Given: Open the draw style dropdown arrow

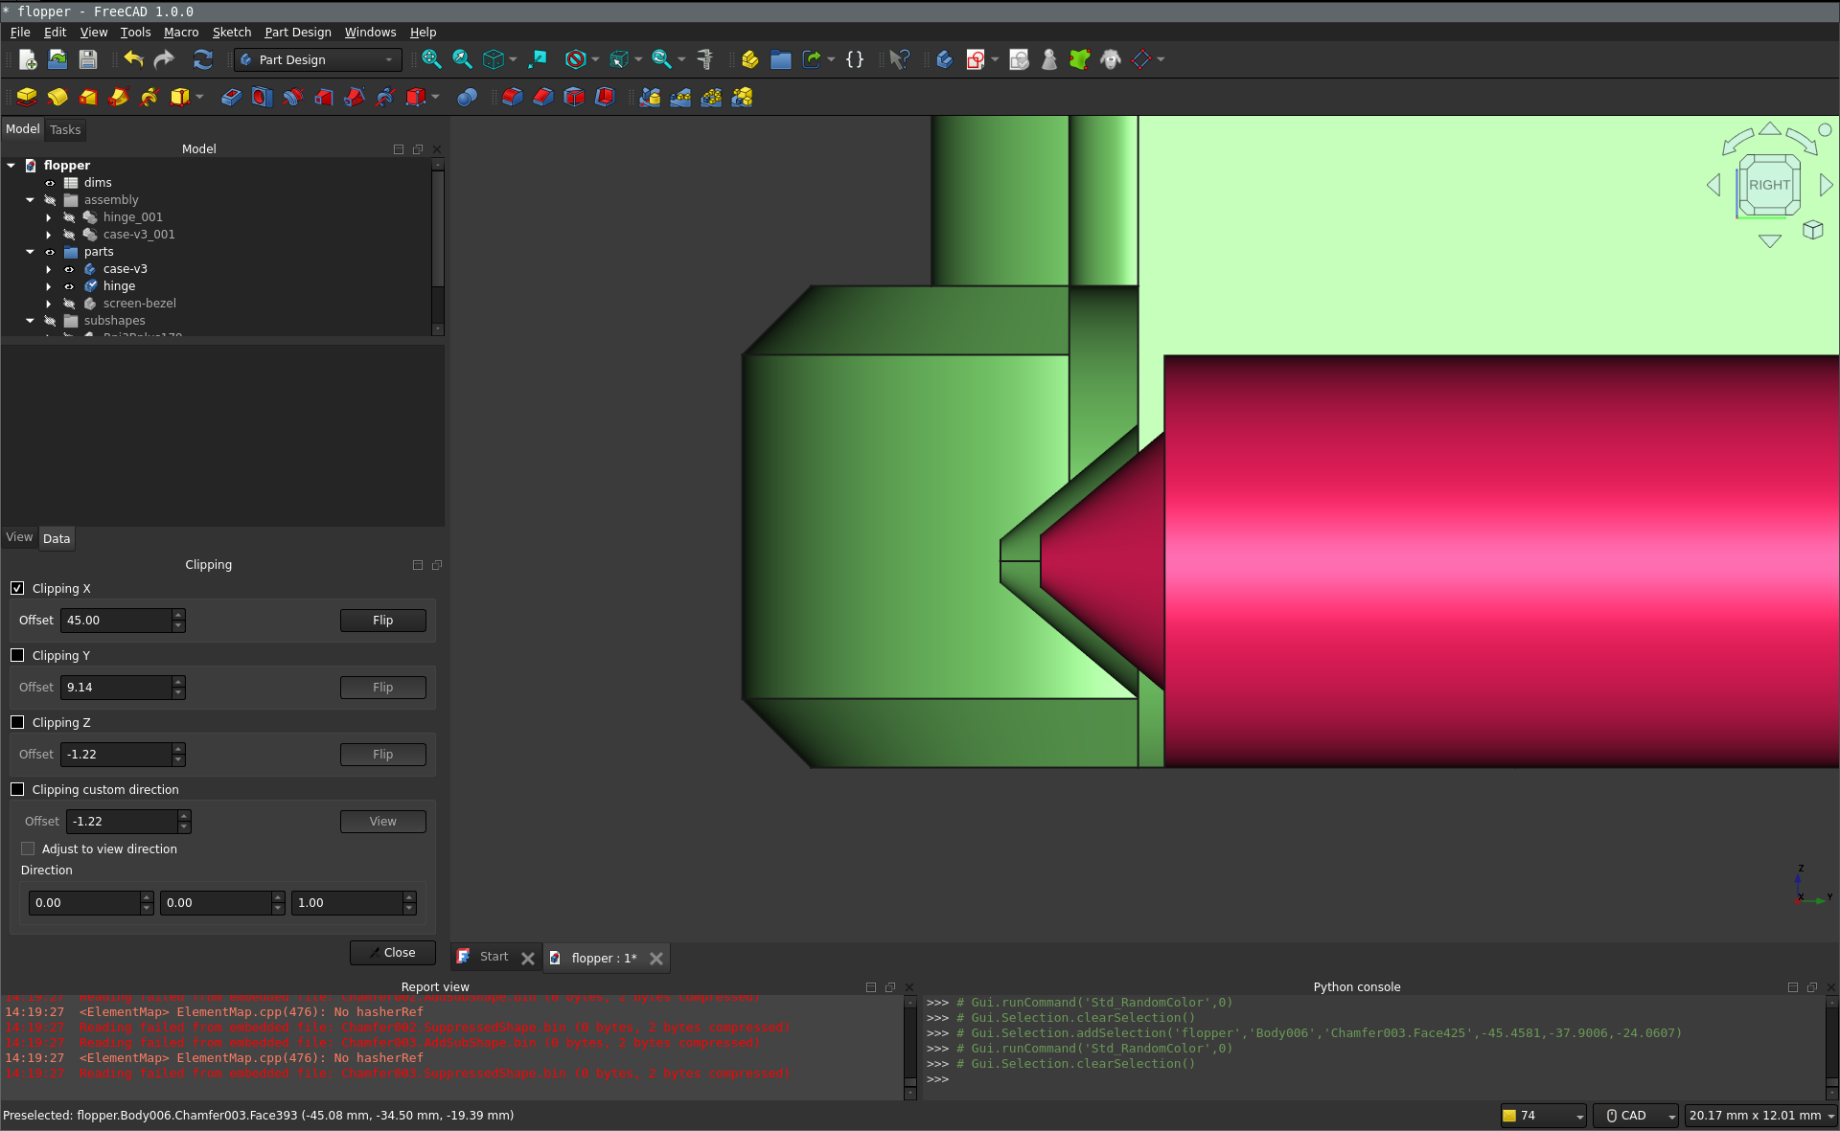Looking at the screenshot, I should tap(595, 59).
